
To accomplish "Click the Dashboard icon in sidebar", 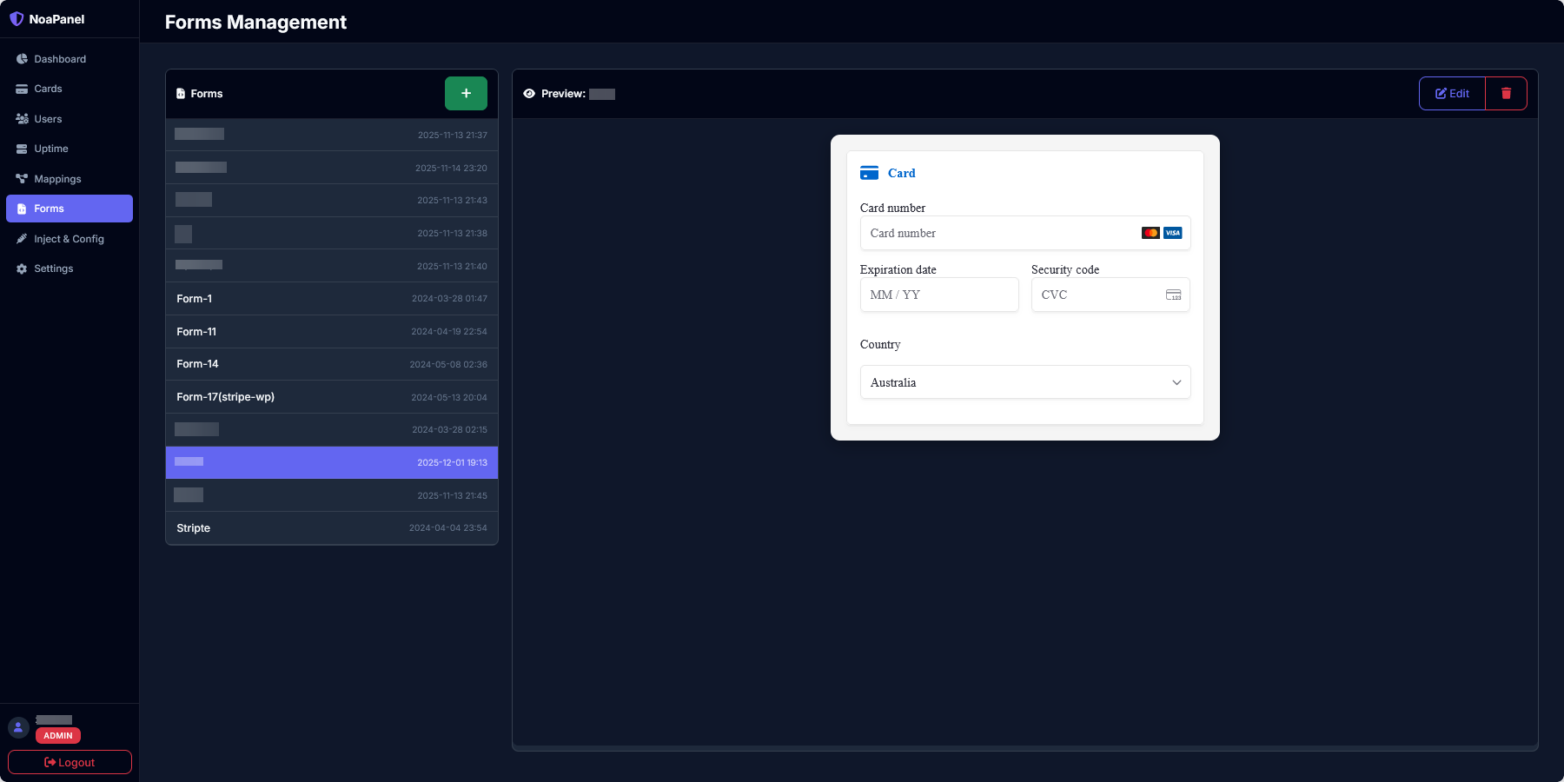I will 22,59.
